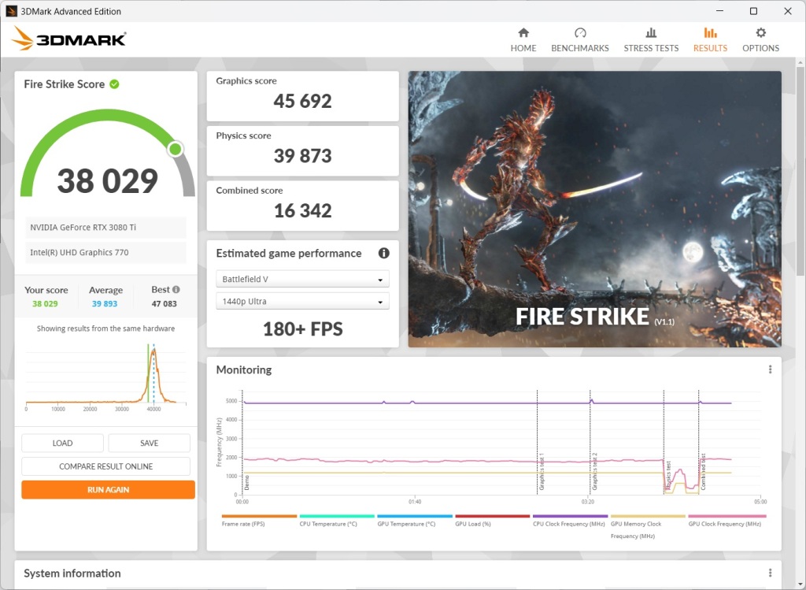Open the Stress Tests section
This screenshot has height=590, width=806.
coord(651,39)
